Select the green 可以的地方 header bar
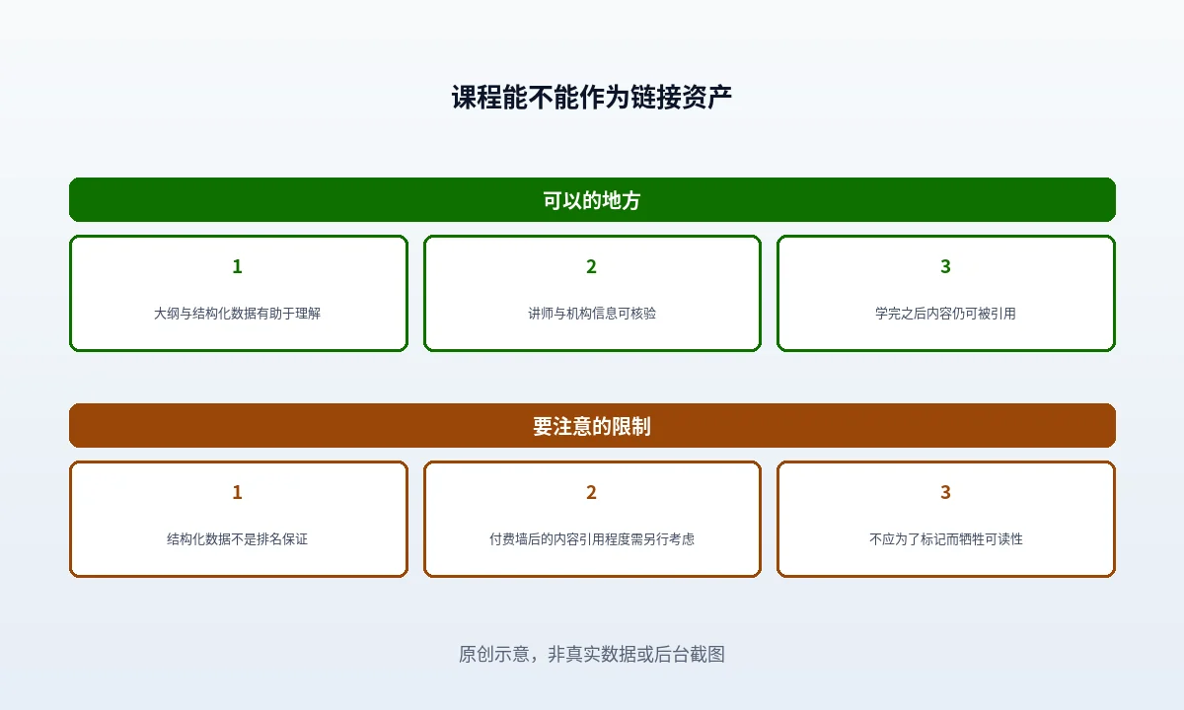 pyautogui.click(x=592, y=200)
